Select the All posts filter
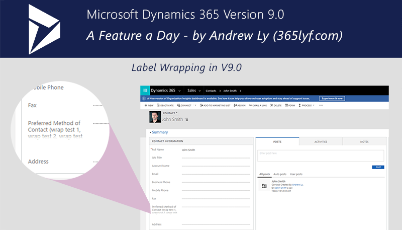This screenshot has width=402, height=230. coord(264,174)
